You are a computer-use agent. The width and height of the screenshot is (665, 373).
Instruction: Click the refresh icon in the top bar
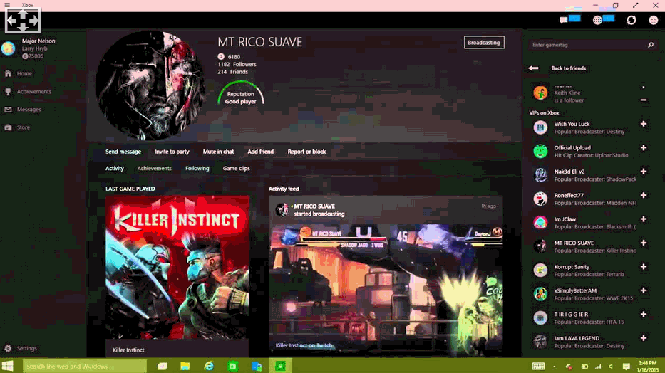coord(631,20)
